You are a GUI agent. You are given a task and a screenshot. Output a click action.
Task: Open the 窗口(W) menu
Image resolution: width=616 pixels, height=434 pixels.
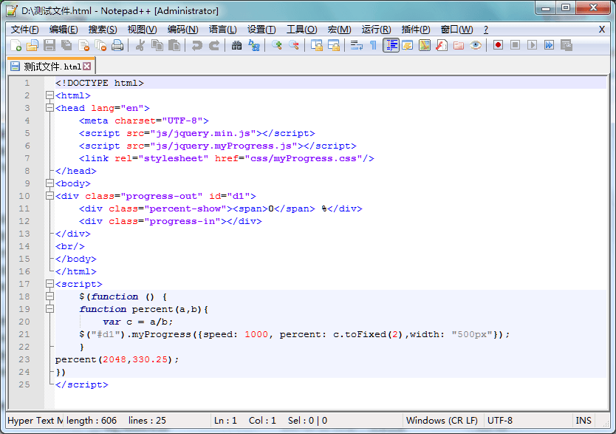(456, 30)
